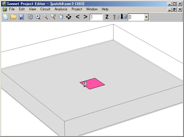Click the Z scale input field showing 1
Viewport: 184px width, 137px height.
96,17
